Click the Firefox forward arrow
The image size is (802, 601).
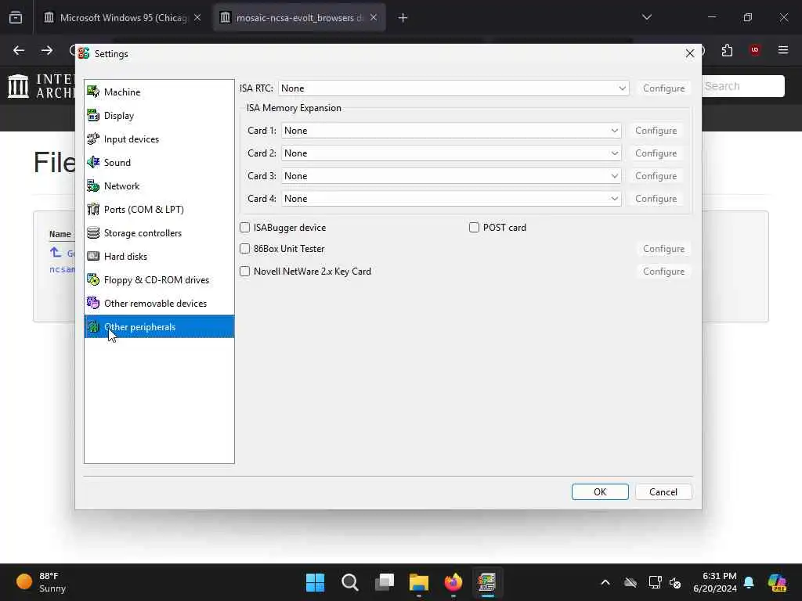tap(47, 50)
